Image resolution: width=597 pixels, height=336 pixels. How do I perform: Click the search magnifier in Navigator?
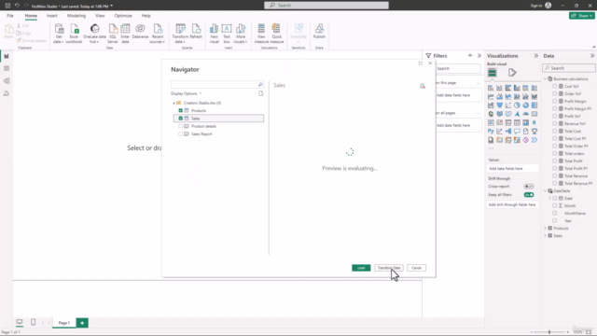tap(260, 85)
